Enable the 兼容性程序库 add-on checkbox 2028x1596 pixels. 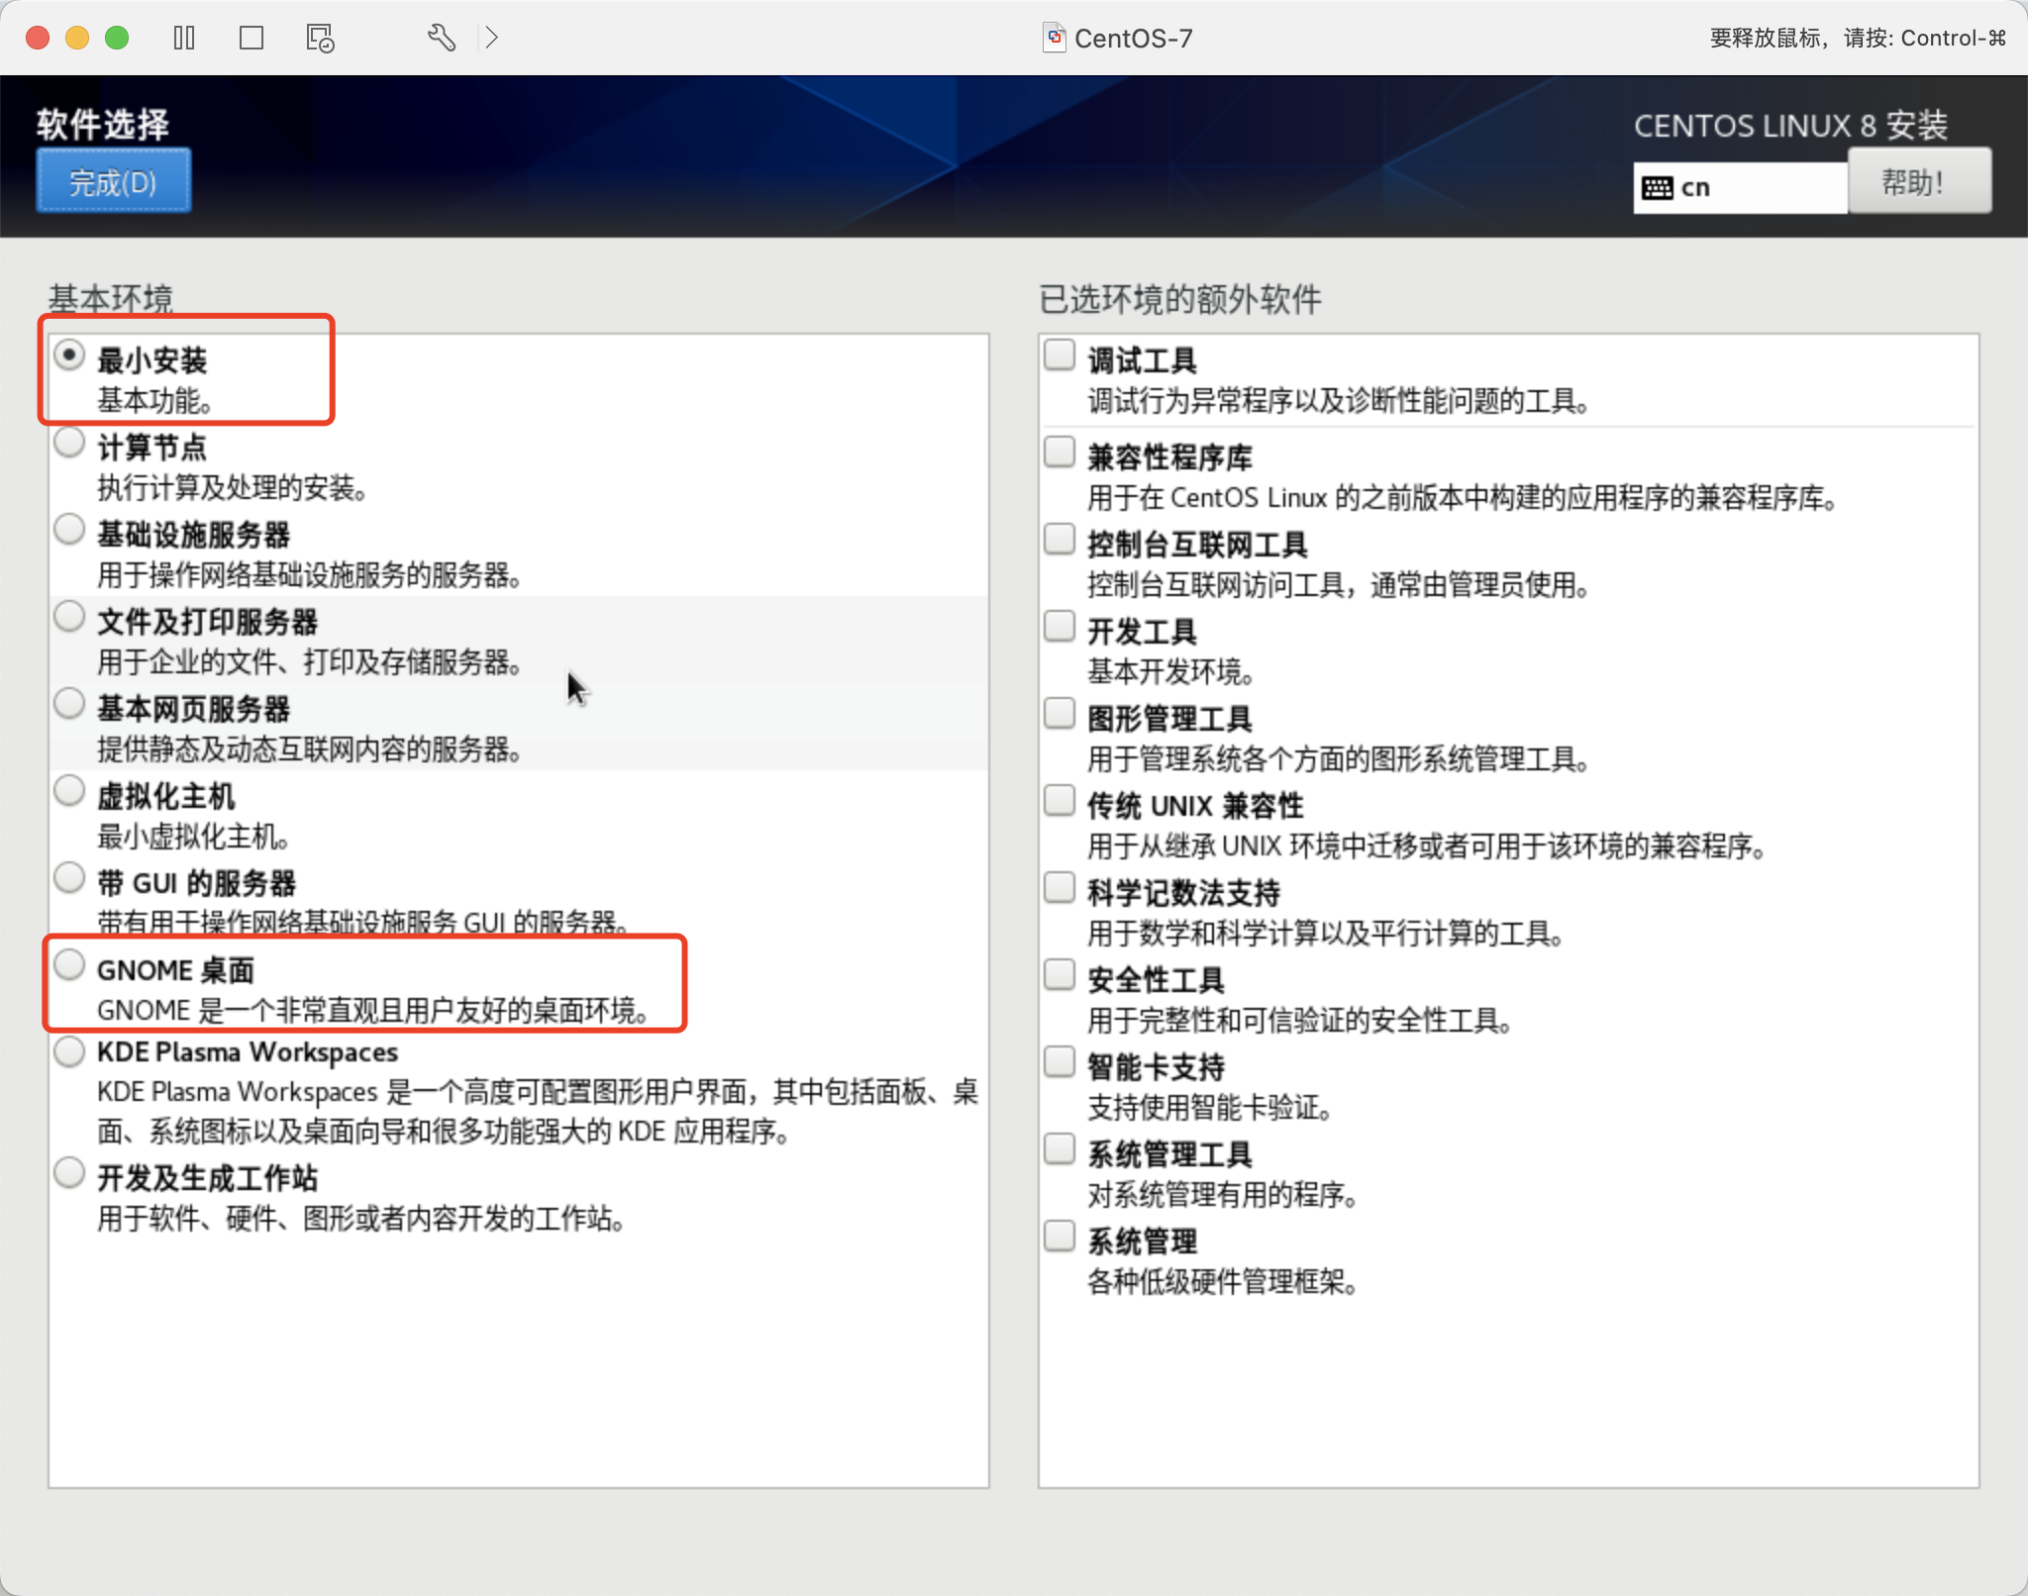[x=1060, y=452]
